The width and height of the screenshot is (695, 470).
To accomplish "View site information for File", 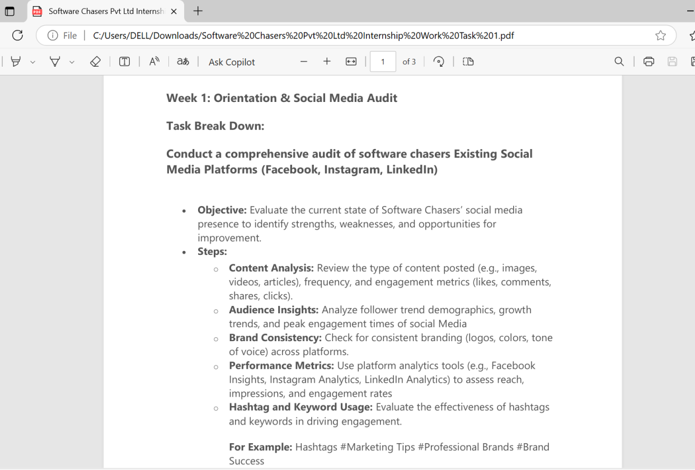I will tap(63, 35).
